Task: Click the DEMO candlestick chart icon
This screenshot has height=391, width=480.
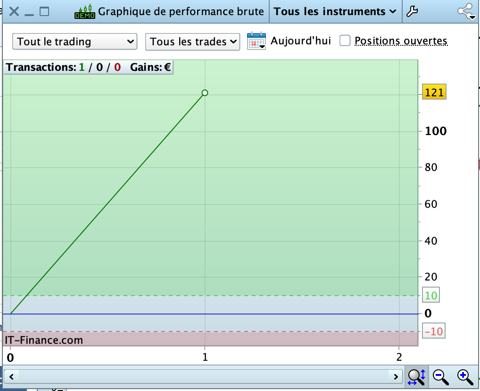Action: (x=85, y=12)
